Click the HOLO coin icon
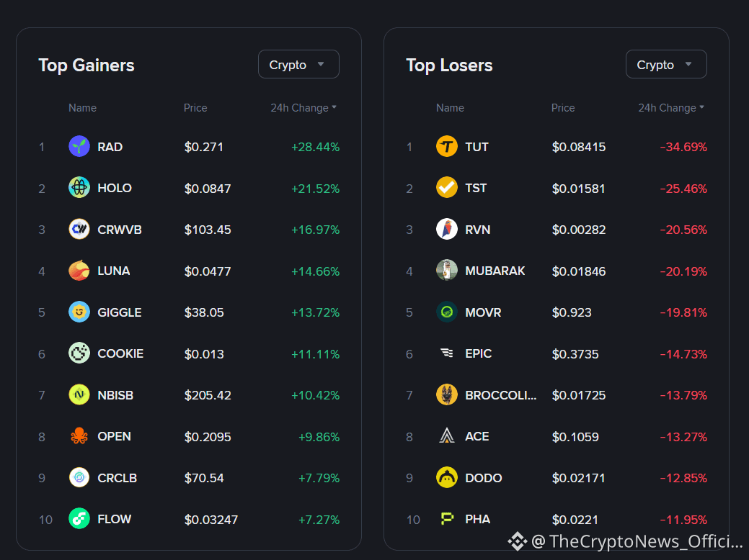This screenshot has width=749, height=560. tap(79, 188)
